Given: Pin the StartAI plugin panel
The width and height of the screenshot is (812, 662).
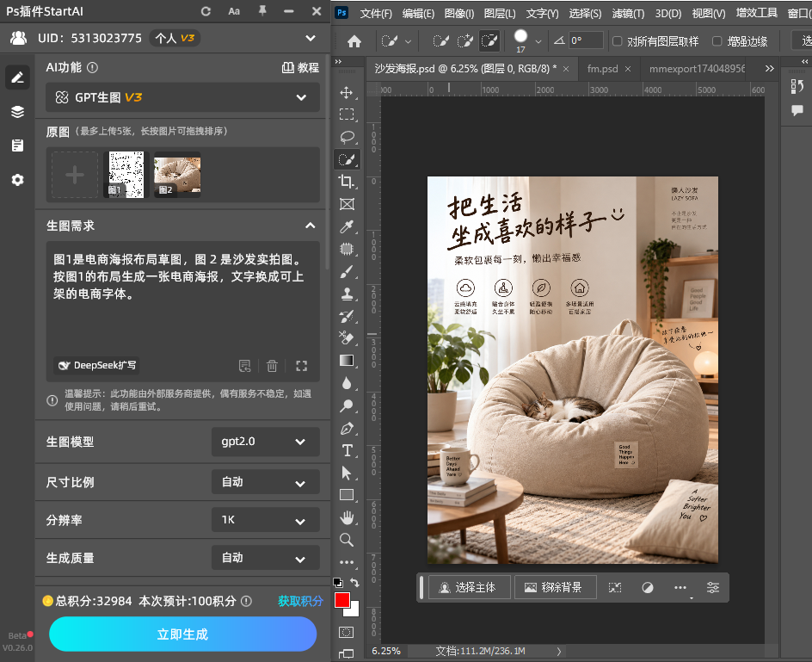Looking at the screenshot, I should coord(262,11).
